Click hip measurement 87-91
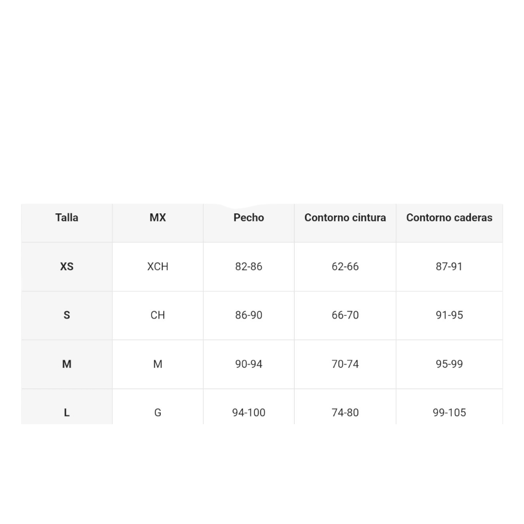Image resolution: width=524 pixels, height=524 pixels. [449, 267]
